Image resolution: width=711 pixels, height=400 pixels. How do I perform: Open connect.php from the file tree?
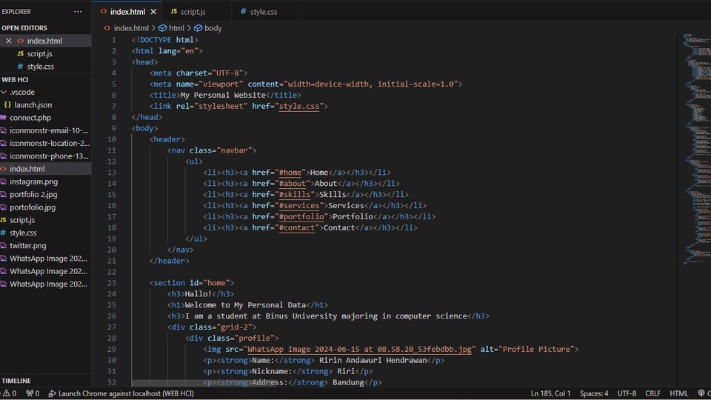[x=30, y=118]
